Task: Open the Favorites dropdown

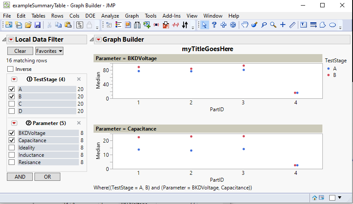Action: (x=49, y=51)
